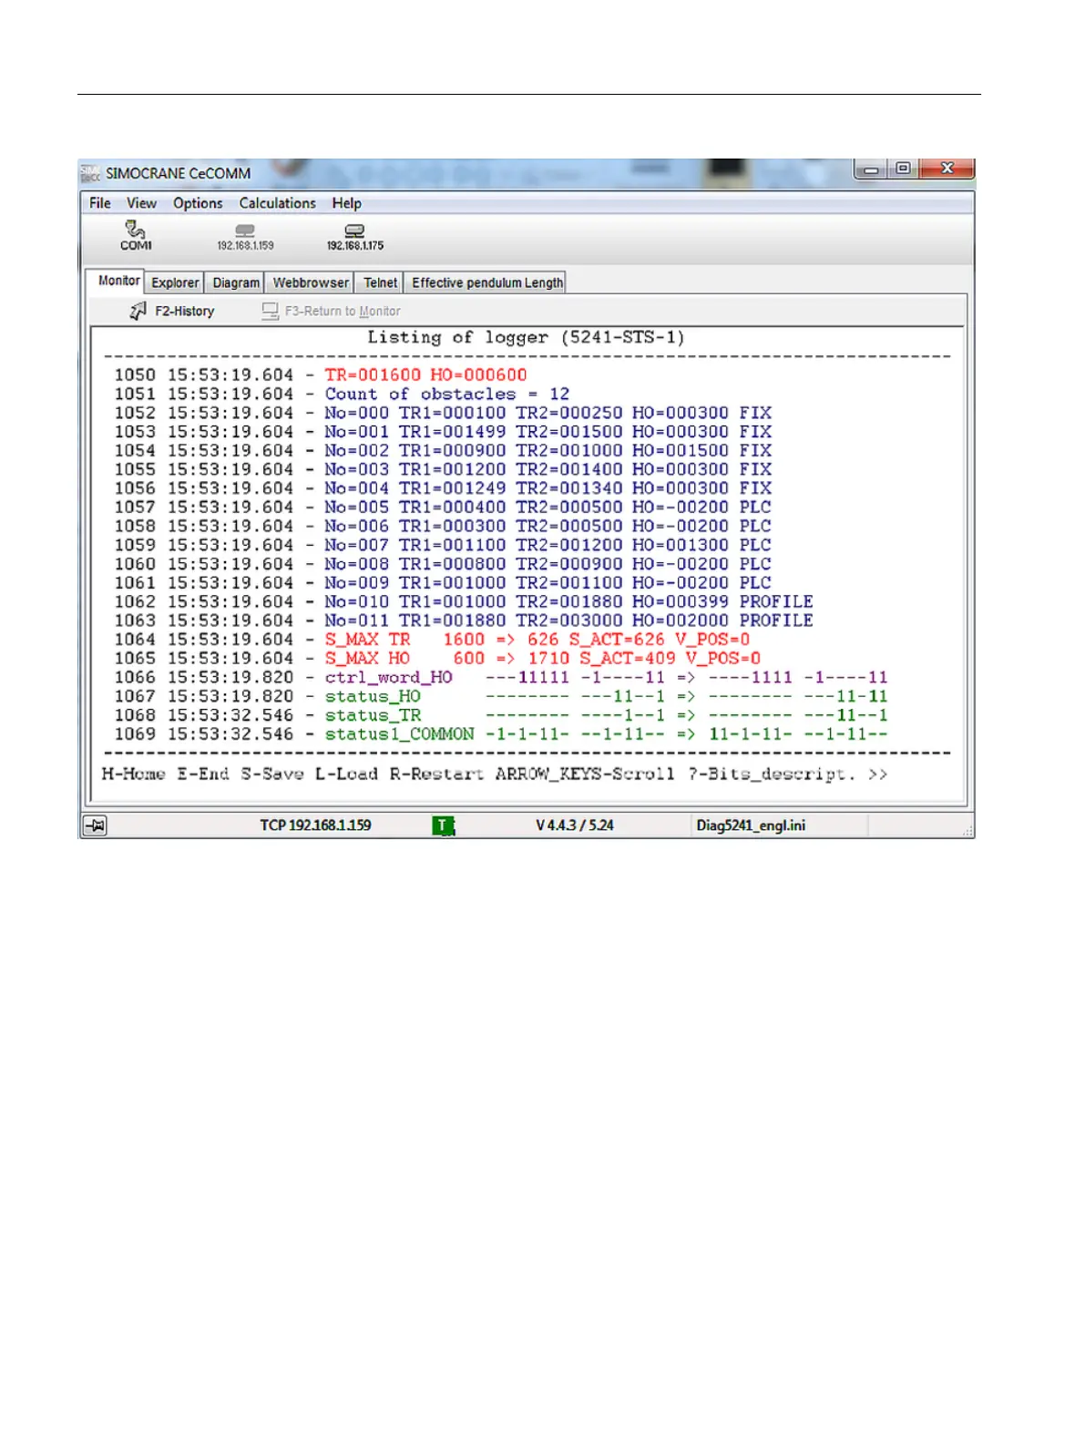Screen dimensions: 1085x1446
Task: Select the 192.168.1.159 network connection icon
Action: pos(245,237)
